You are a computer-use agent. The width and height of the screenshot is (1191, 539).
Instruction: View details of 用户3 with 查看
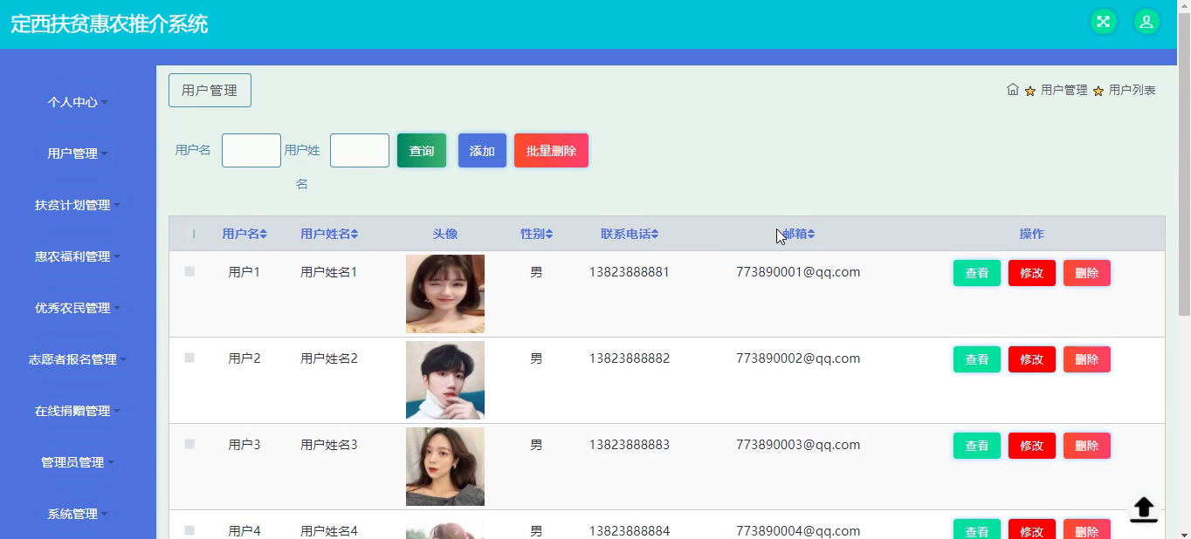977,446
